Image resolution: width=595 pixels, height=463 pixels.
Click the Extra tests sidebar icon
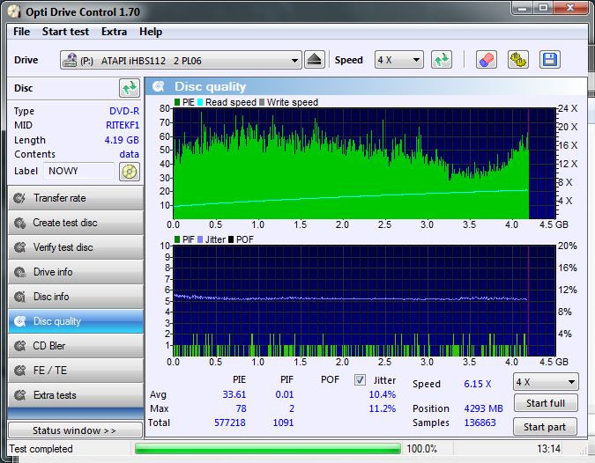point(19,395)
